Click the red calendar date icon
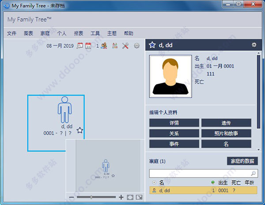Screen dimensions: 265x205 click(88, 46)
